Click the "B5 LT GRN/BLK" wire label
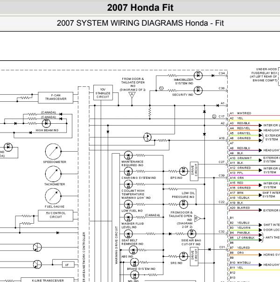 click(242, 238)
